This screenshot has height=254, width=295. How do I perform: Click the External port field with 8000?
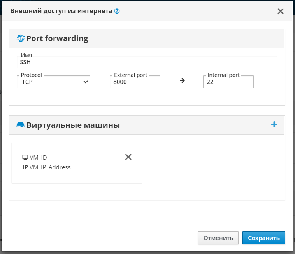[x=135, y=82]
